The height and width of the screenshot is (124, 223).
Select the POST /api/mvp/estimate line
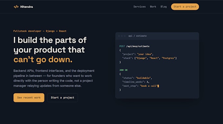(134, 46)
